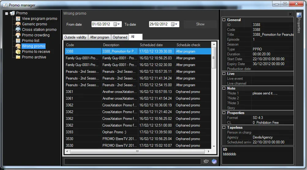Switch to the Orphaned tab
This screenshot has width=307, height=170.
[x=120, y=37]
